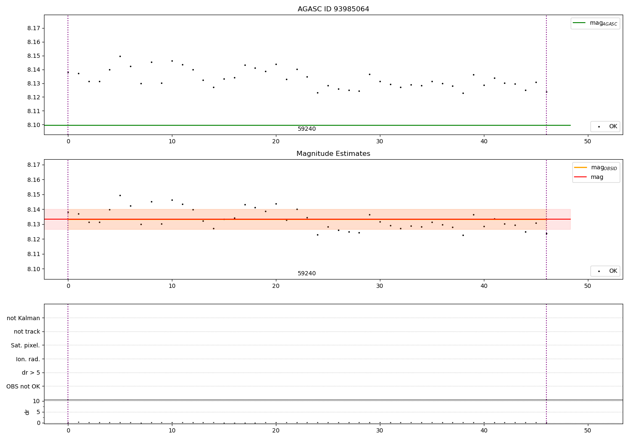Click the x-tick 10 under bottom plot
The width and height of the screenshot is (629, 440).
pos(172,431)
